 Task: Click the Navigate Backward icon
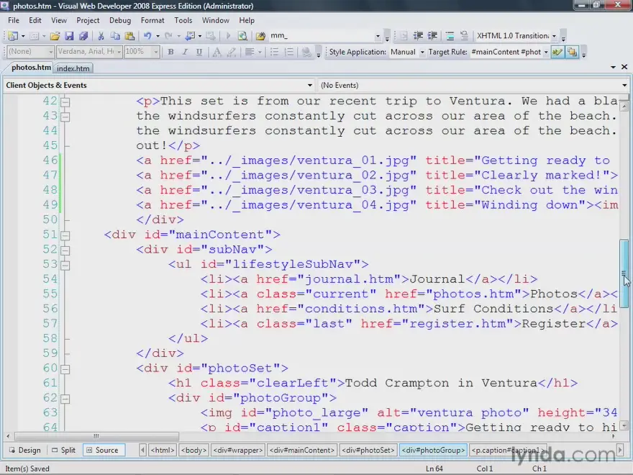190,36
